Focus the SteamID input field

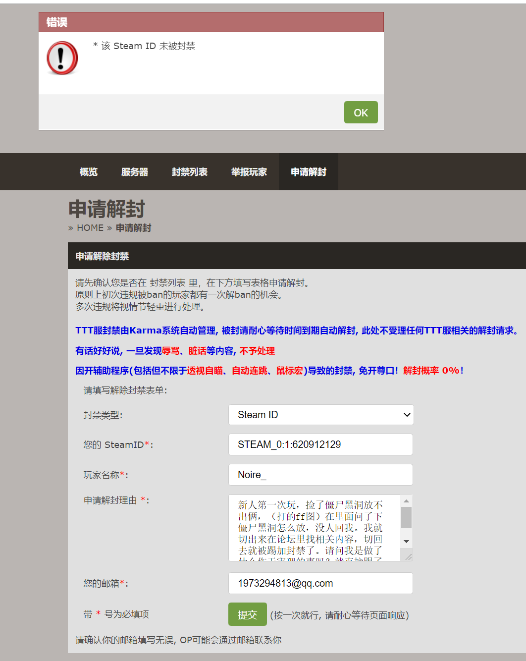[x=320, y=444]
